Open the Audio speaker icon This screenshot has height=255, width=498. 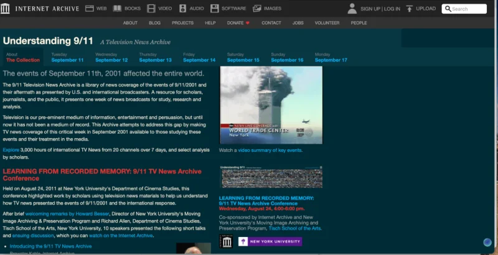pos(182,9)
